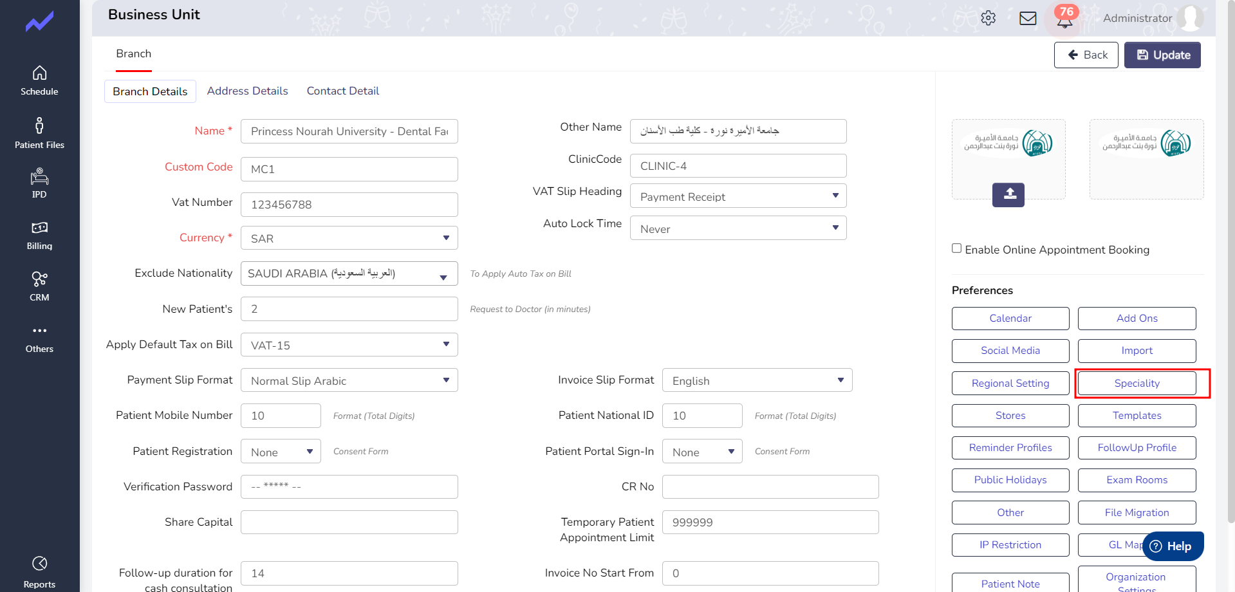
Task: Open notifications bell with 76 badge
Action: [1065, 18]
